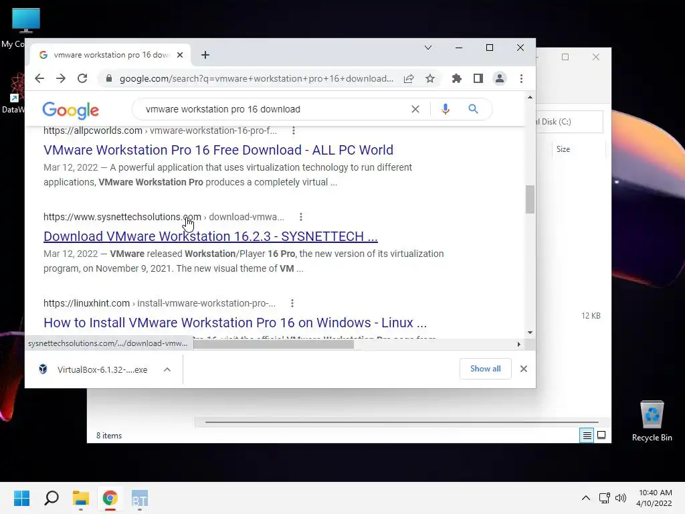Expand VirtualBox download options chevron
The image size is (685, 514).
pyautogui.click(x=167, y=369)
